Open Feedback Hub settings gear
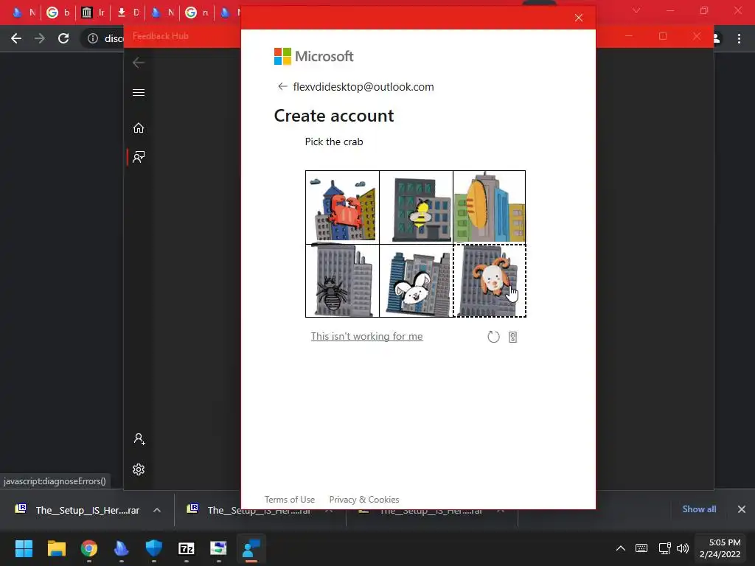The image size is (755, 566). click(x=139, y=469)
